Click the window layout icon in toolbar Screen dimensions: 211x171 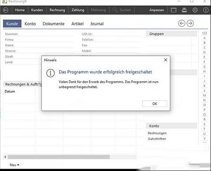(173, 10)
